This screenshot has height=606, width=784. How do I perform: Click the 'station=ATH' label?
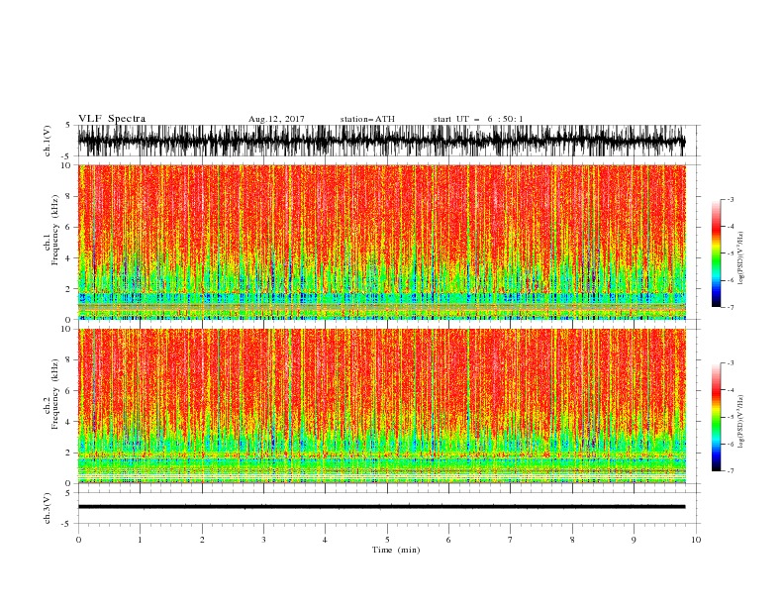pyautogui.click(x=367, y=119)
